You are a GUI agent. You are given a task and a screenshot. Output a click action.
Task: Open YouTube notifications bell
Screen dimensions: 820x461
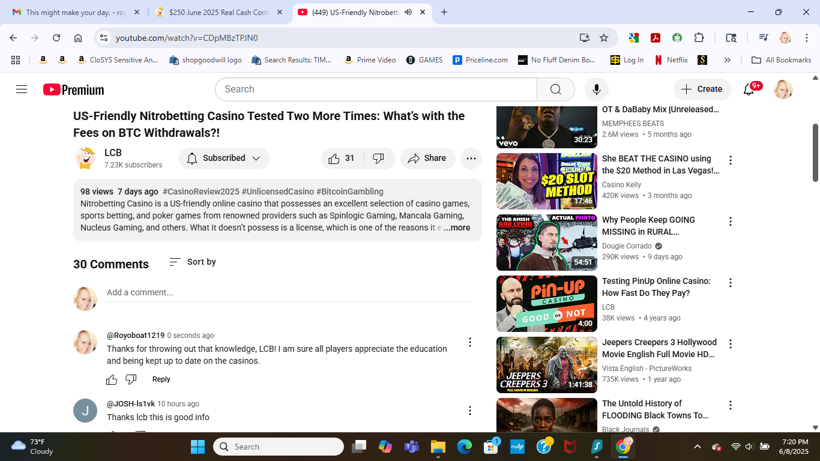coord(749,89)
